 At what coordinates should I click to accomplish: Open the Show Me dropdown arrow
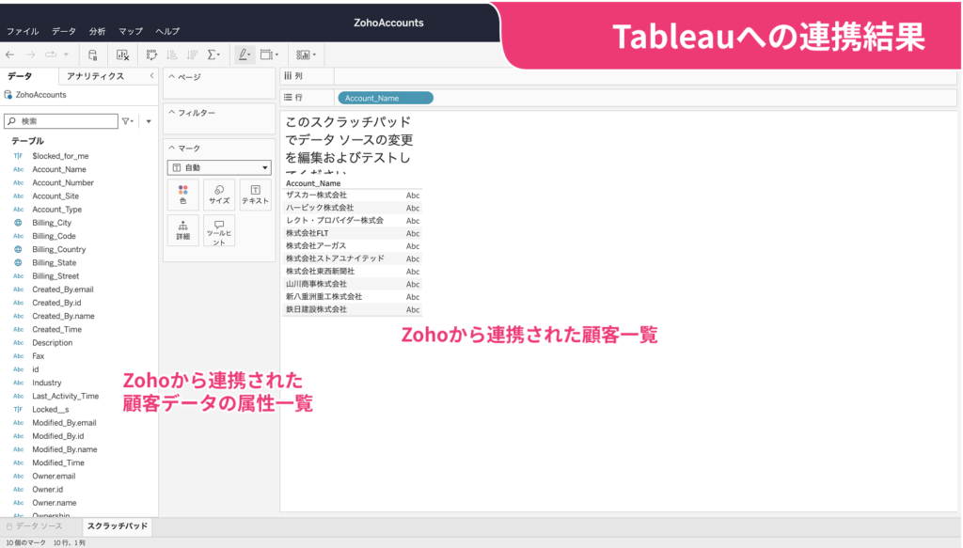pyautogui.click(x=314, y=55)
